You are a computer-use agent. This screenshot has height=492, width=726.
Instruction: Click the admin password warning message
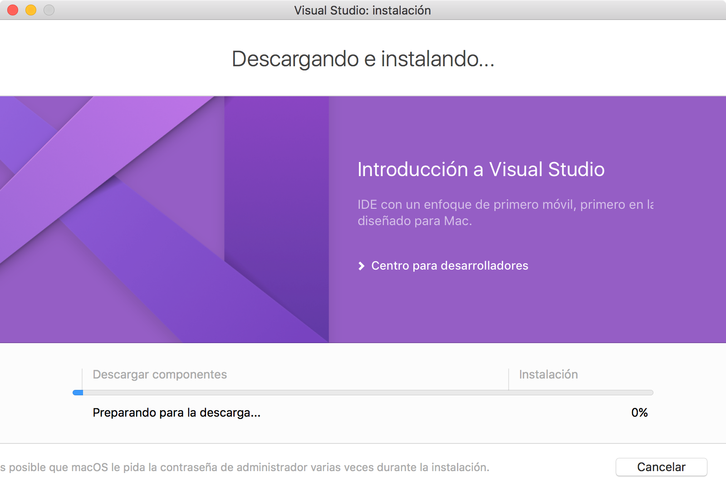pos(245,467)
